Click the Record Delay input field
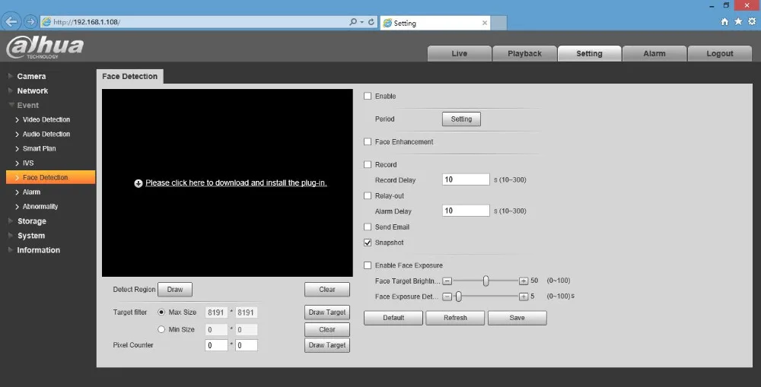761x387 pixels. [x=466, y=179]
